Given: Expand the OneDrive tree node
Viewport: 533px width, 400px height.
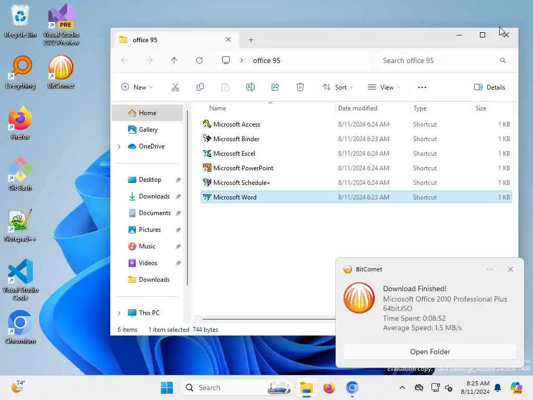Looking at the screenshot, I should click(119, 146).
